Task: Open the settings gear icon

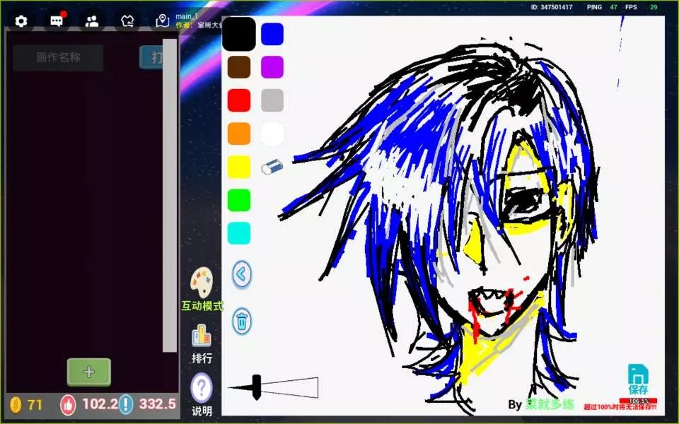Action: click(x=21, y=21)
